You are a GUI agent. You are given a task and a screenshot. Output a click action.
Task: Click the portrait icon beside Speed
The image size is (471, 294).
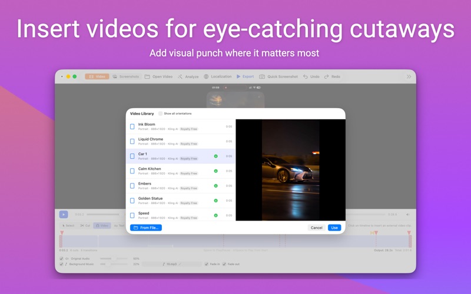(x=132, y=215)
